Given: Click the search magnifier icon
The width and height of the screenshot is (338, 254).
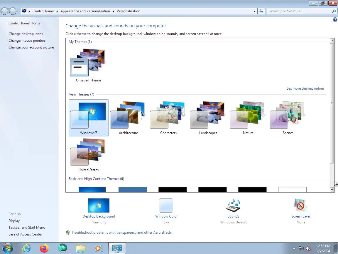Looking at the screenshot, I should [x=334, y=11].
